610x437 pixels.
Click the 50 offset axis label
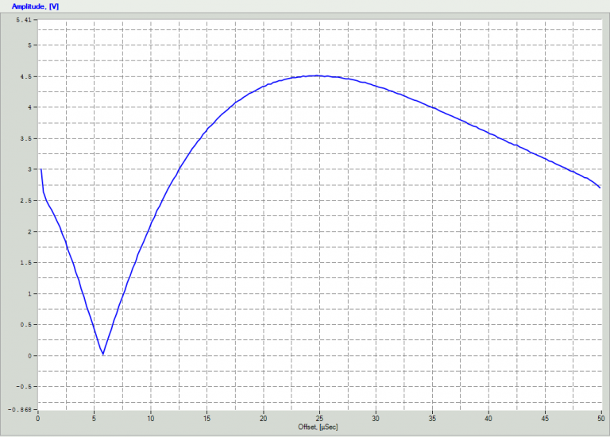[x=601, y=418]
